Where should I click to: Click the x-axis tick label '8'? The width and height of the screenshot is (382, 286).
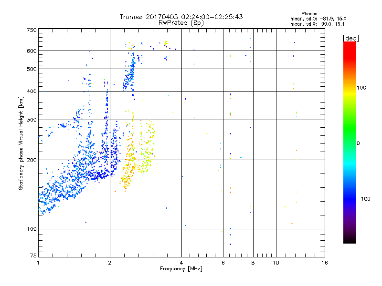(x=253, y=263)
